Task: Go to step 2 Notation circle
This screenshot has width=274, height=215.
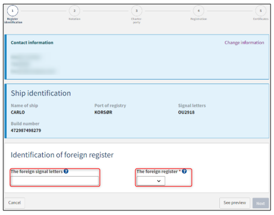Action: [x=74, y=11]
